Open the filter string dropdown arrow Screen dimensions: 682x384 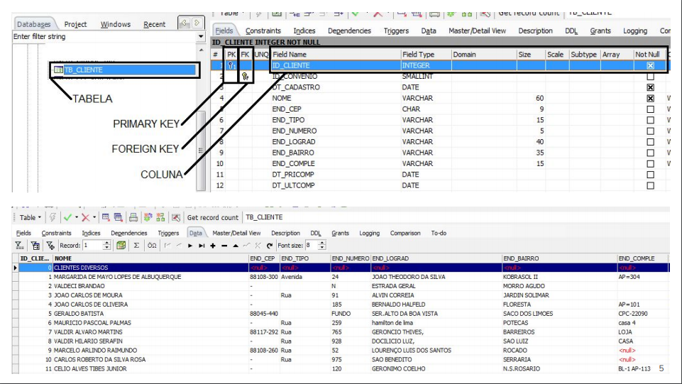(x=201, y=36)
